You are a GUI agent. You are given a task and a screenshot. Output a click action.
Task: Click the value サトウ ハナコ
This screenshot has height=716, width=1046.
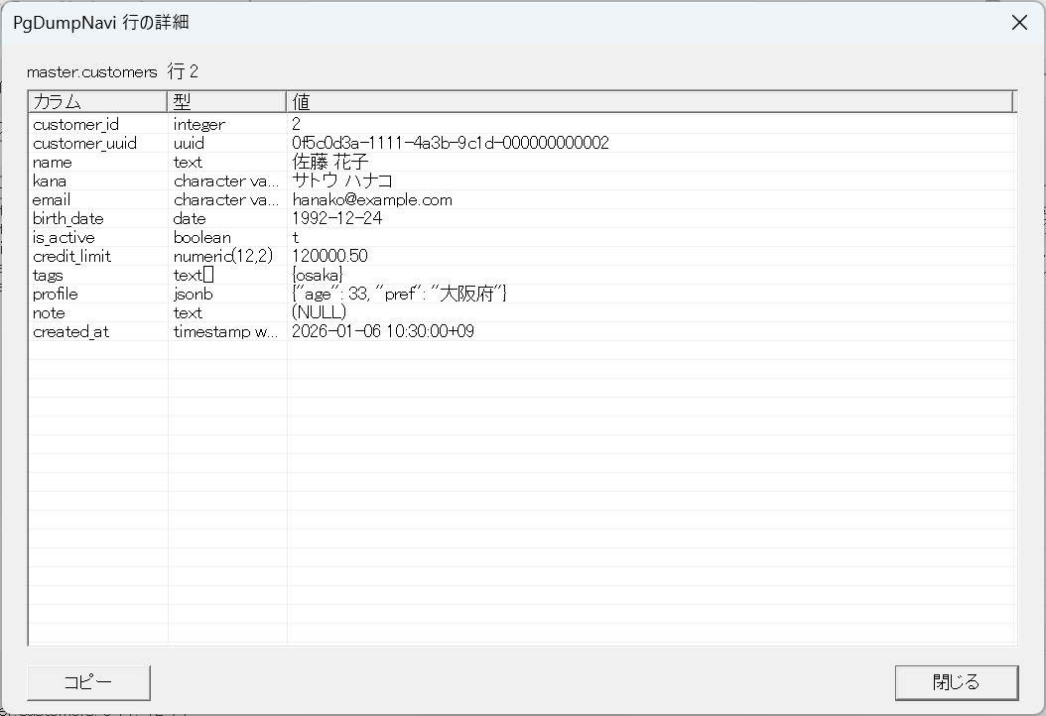(342, 180)
